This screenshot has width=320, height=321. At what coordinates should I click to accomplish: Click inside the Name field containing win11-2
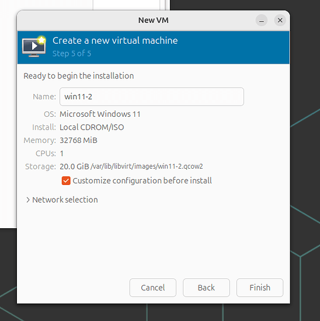coord(152,97)
